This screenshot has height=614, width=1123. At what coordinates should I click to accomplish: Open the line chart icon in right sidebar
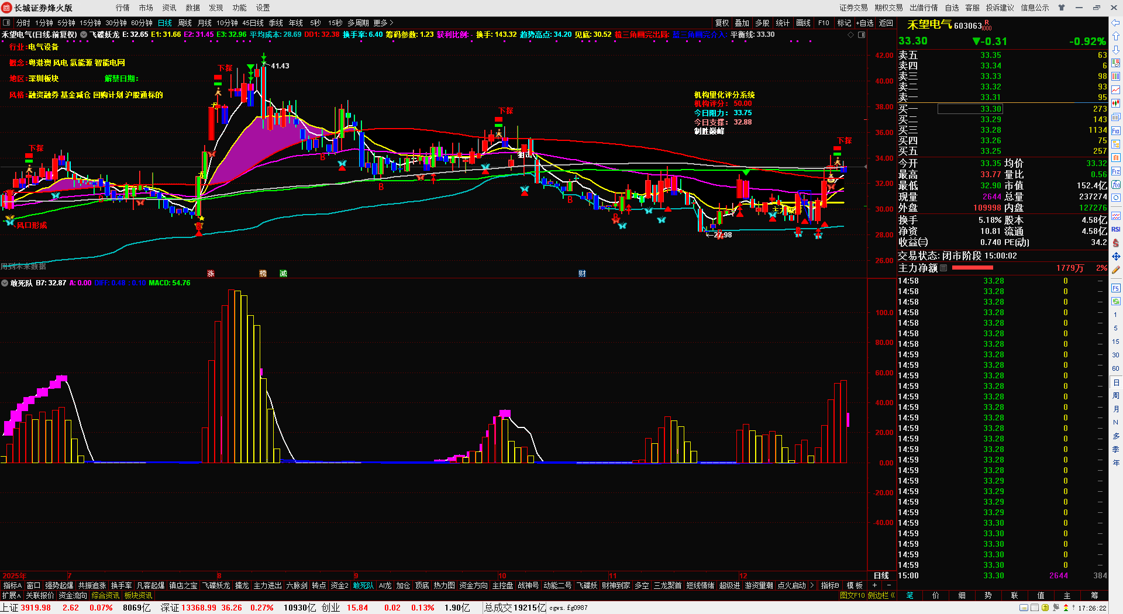[x=1116, y=90]
